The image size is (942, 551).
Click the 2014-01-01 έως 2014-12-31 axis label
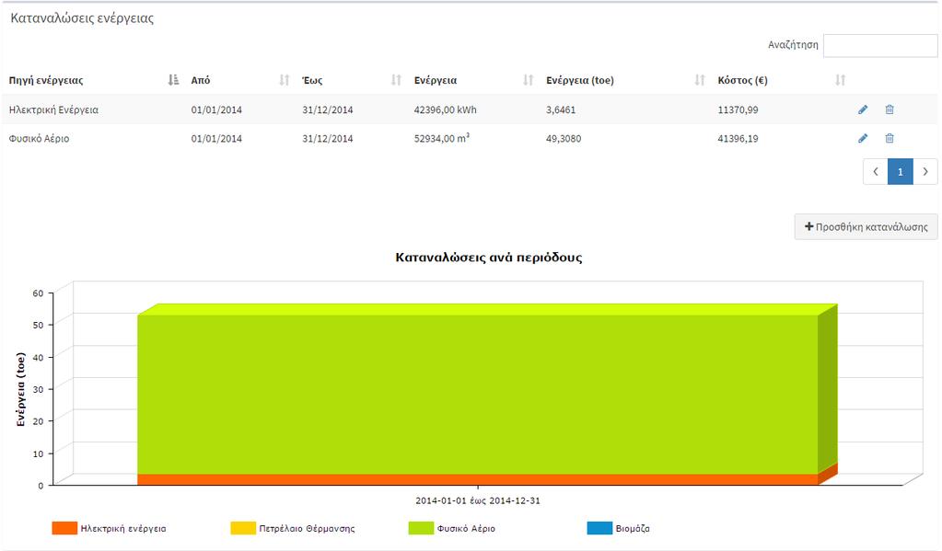[x=478, y=500]
